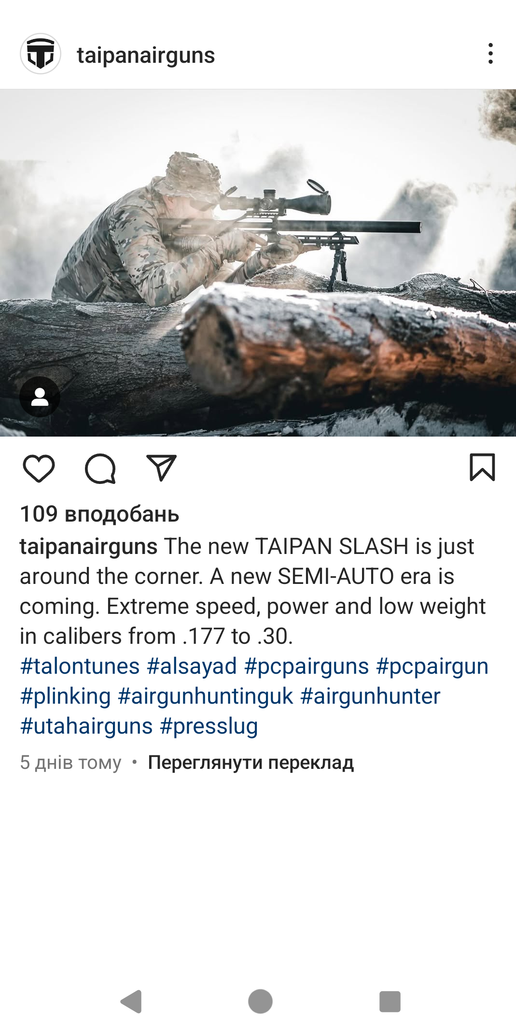
Task: Open the #talontunes hashtag
Action: pyautogui.click(x=80, y=666)
